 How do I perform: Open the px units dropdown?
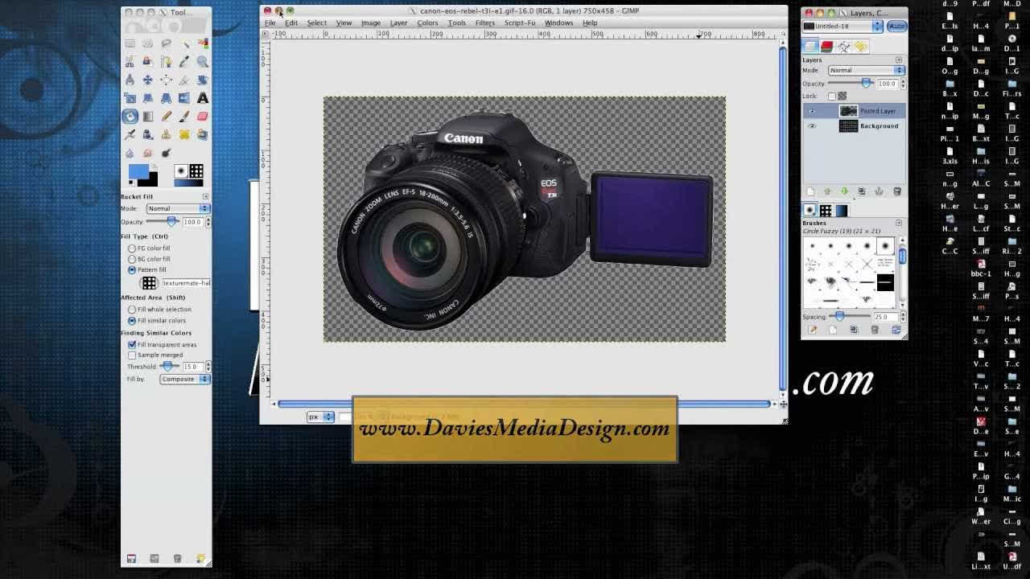[320, 417]
